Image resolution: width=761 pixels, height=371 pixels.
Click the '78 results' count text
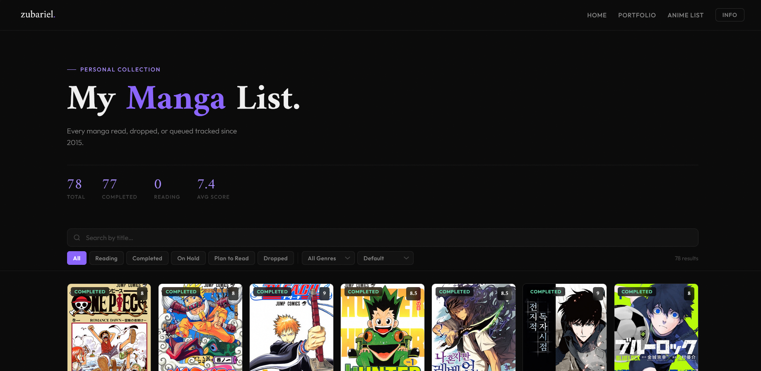pos(686,258)
